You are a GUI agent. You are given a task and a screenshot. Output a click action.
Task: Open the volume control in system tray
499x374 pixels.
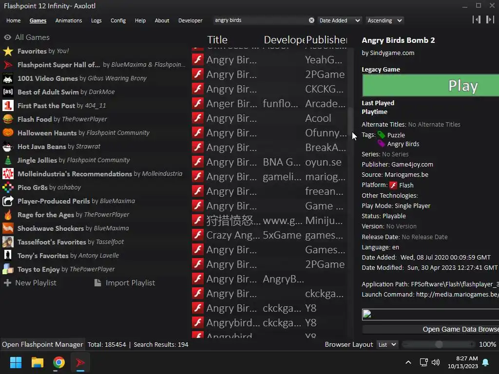[x=436, y=362]
